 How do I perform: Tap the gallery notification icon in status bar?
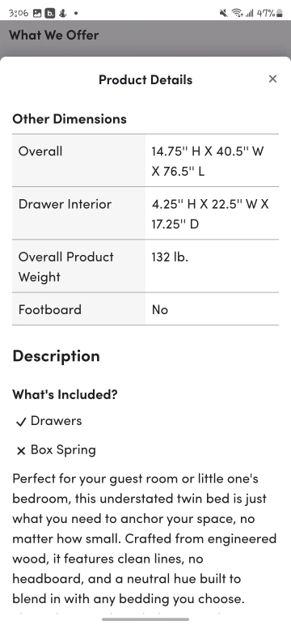(x=37, y=13)
